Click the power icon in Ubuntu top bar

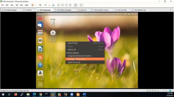(132, 14)
